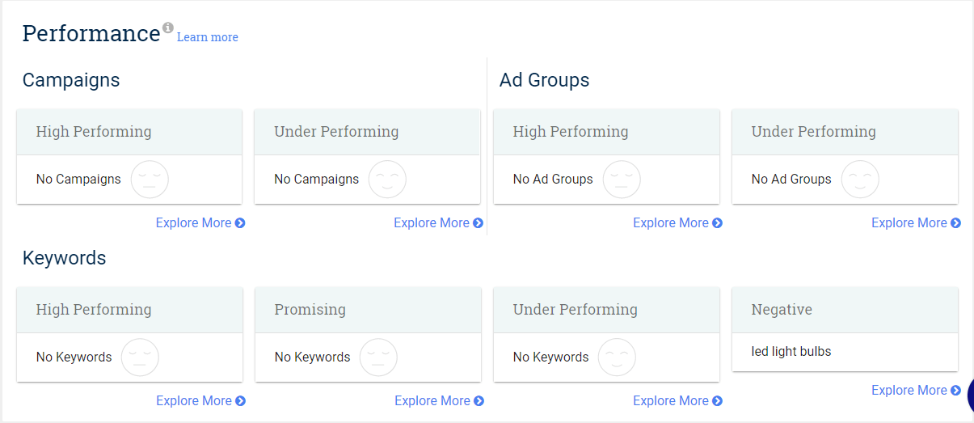Click the smiley face in Under Performing Keywords
This screenshot has width=974, height=423.
click(x=617, y=357)
